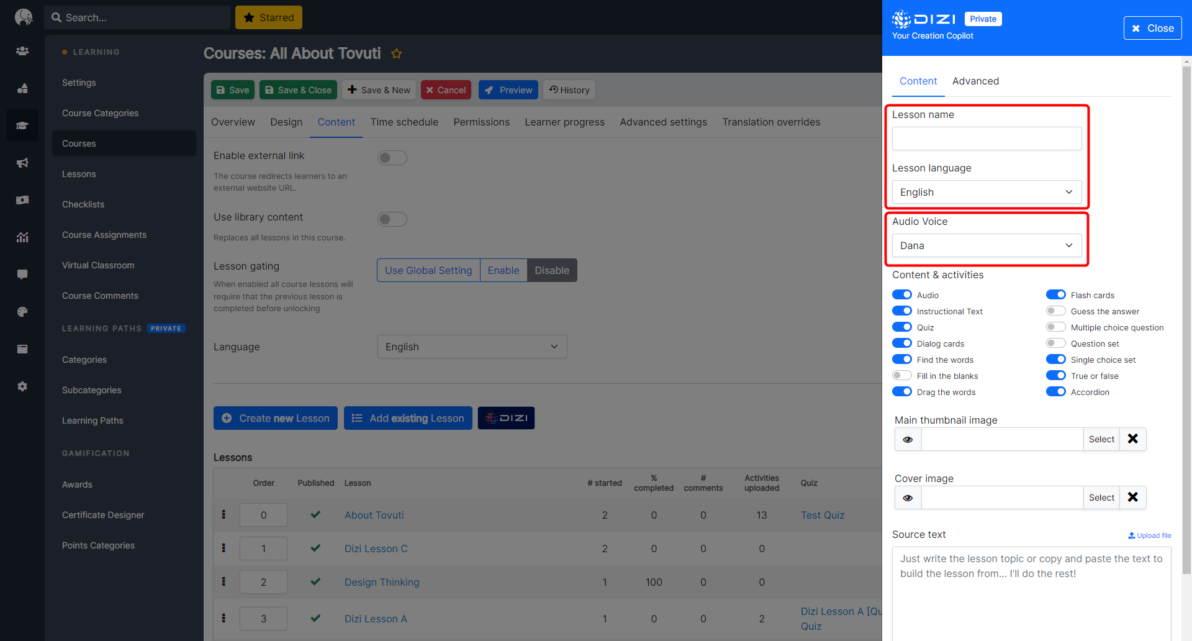Click Create new Lesson
Viewport: 1192px width, 641px height.
point(276,418)
